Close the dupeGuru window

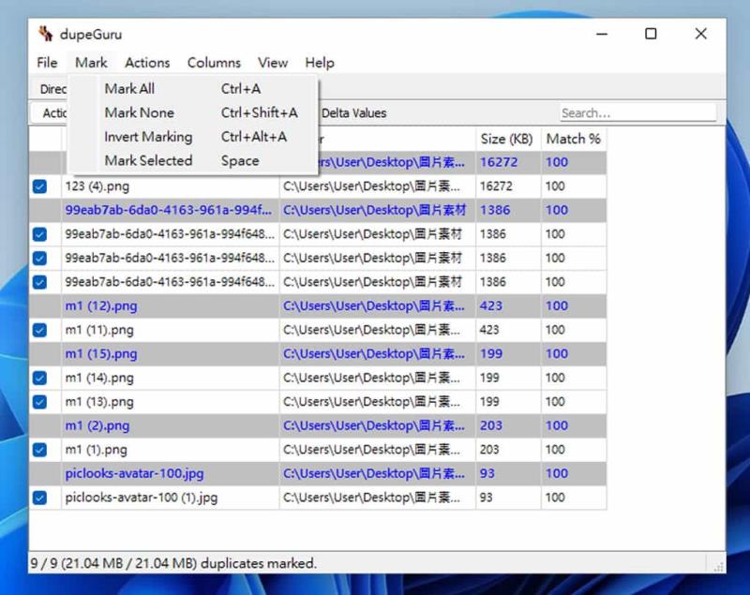pyautogui.click(x=700, y=34)
